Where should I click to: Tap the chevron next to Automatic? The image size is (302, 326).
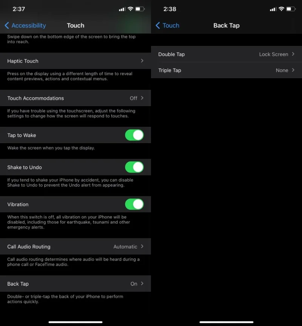(x=142, y=246)
